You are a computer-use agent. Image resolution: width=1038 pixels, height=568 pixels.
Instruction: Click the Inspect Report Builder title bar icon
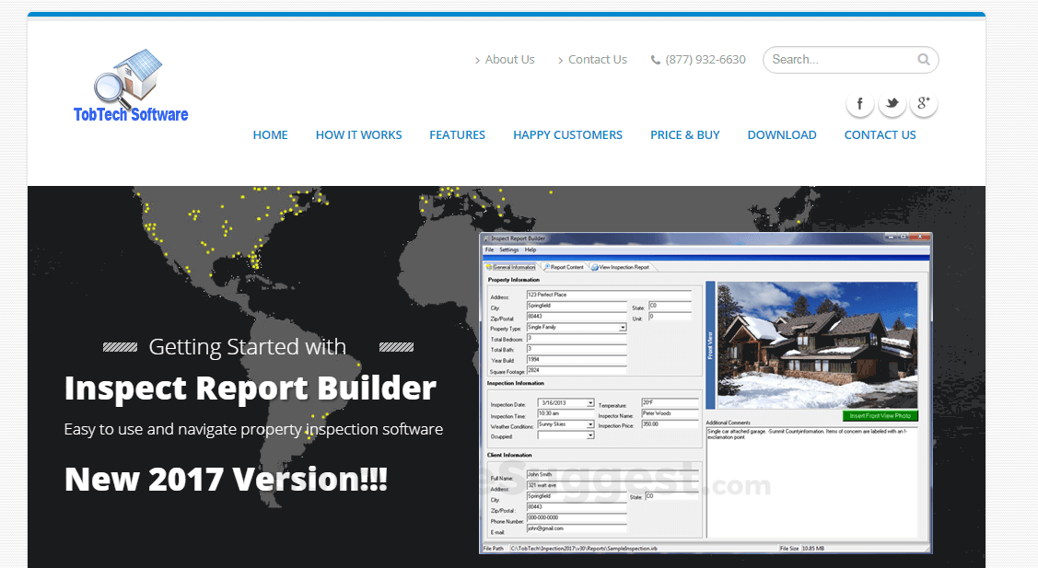[488, 238]
